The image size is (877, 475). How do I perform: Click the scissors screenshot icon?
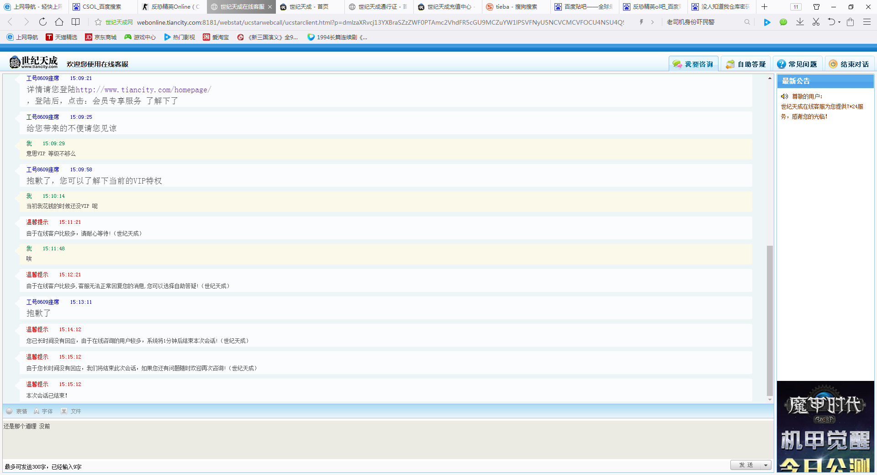point(816,22)
